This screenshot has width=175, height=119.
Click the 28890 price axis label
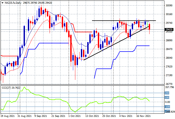pos(169,40)
